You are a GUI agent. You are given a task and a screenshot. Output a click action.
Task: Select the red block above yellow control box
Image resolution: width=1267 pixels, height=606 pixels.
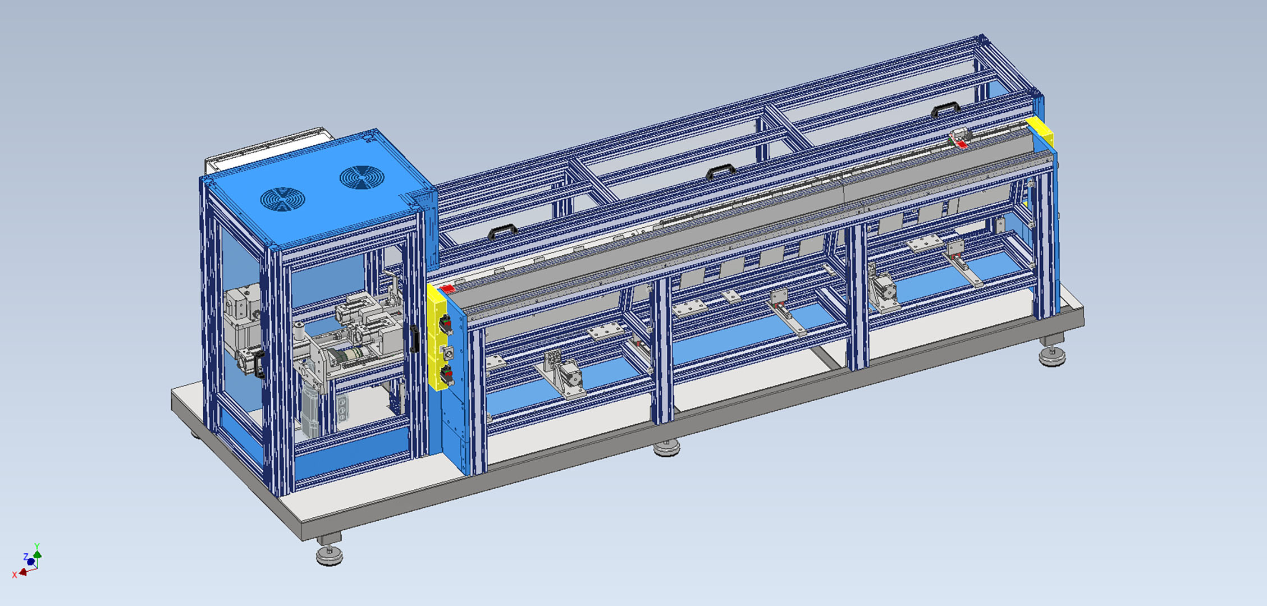(x=447, y=289)
